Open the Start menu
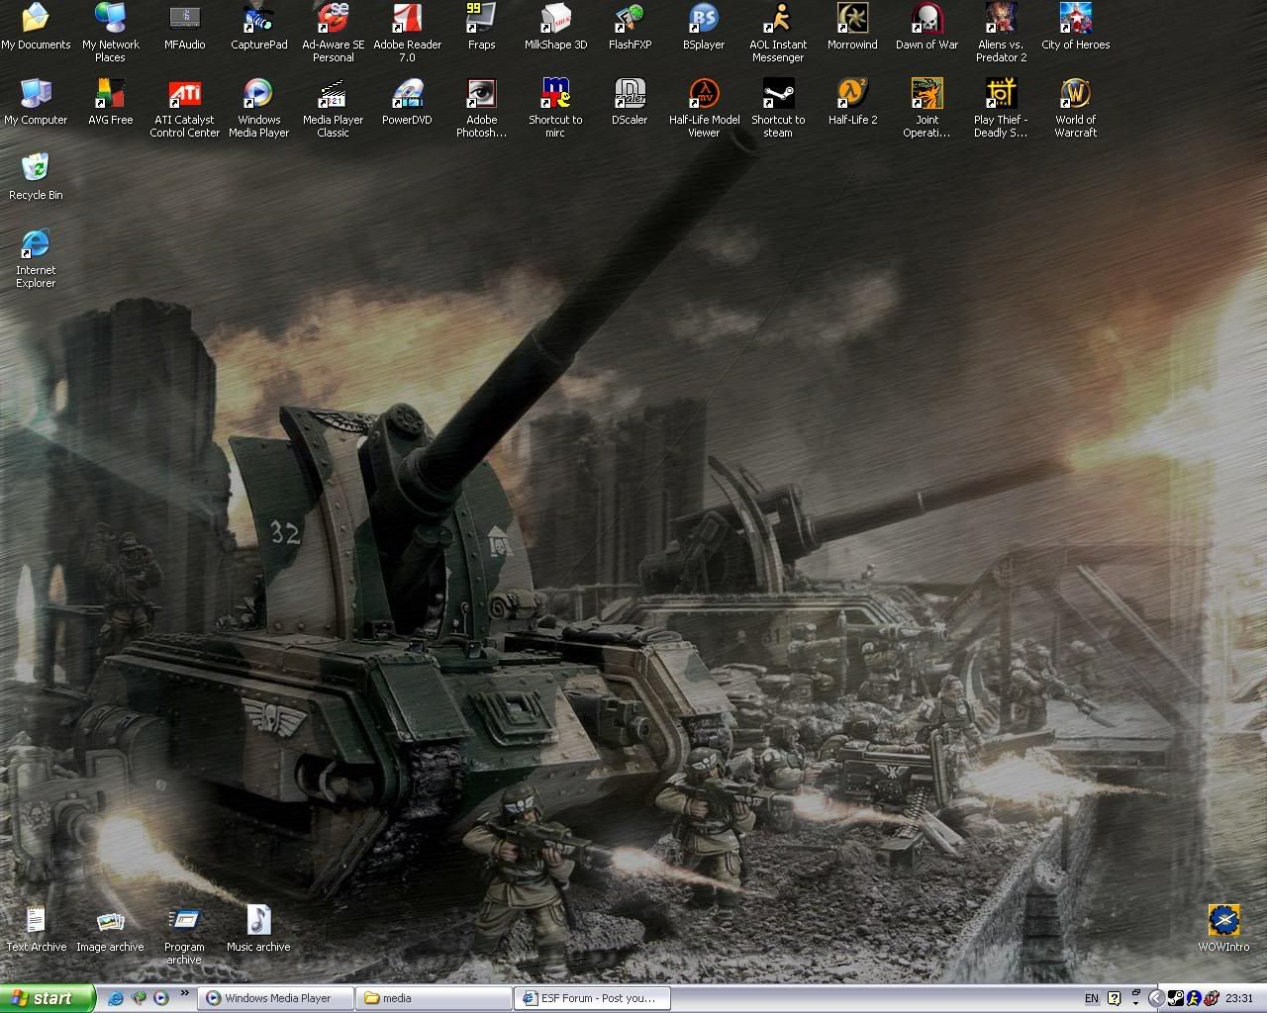 click(x=48, y=998)
